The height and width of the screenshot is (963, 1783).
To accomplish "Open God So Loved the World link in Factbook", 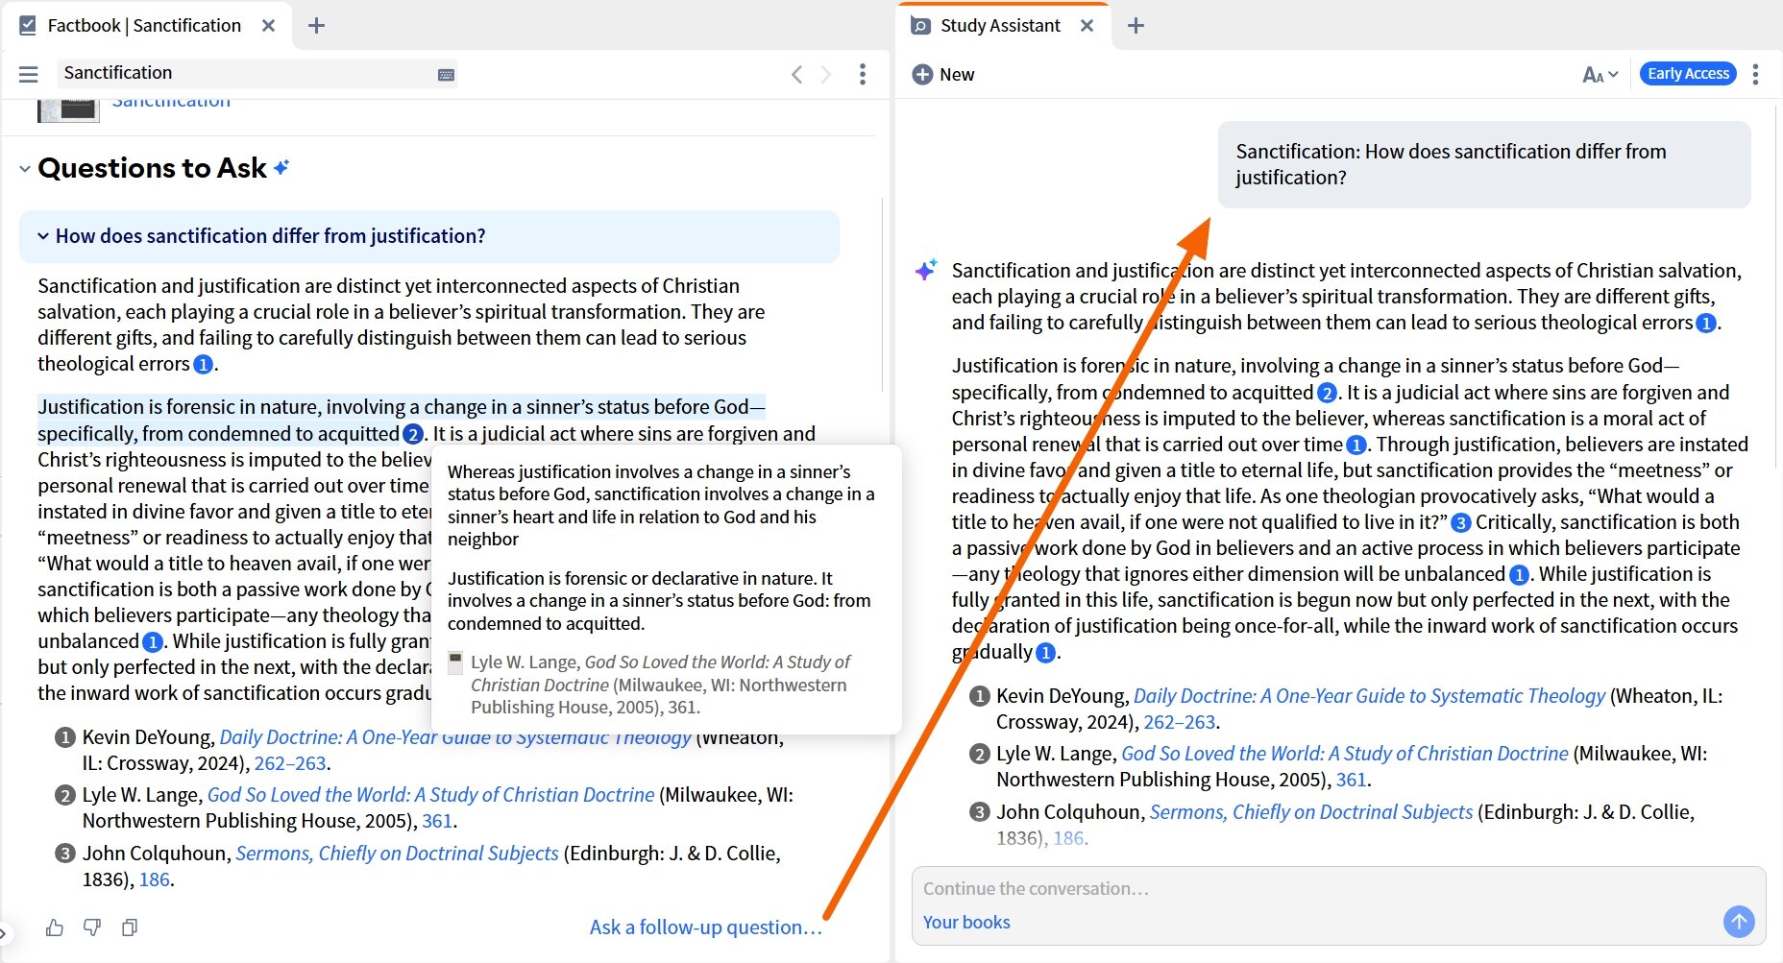I will [x=430, y=795].
